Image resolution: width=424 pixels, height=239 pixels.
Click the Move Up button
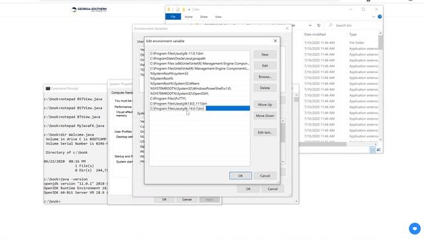click(x=265, y=105)
